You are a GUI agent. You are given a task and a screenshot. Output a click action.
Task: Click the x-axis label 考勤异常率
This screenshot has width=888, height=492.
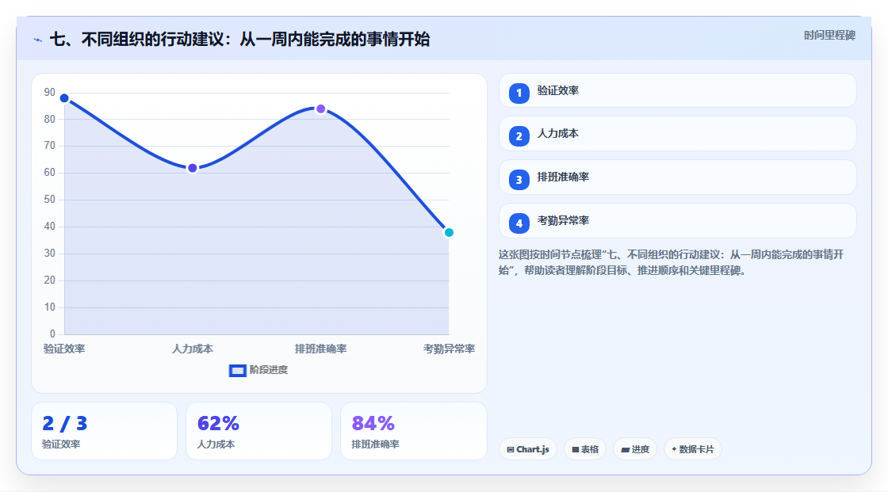[449, 349]
